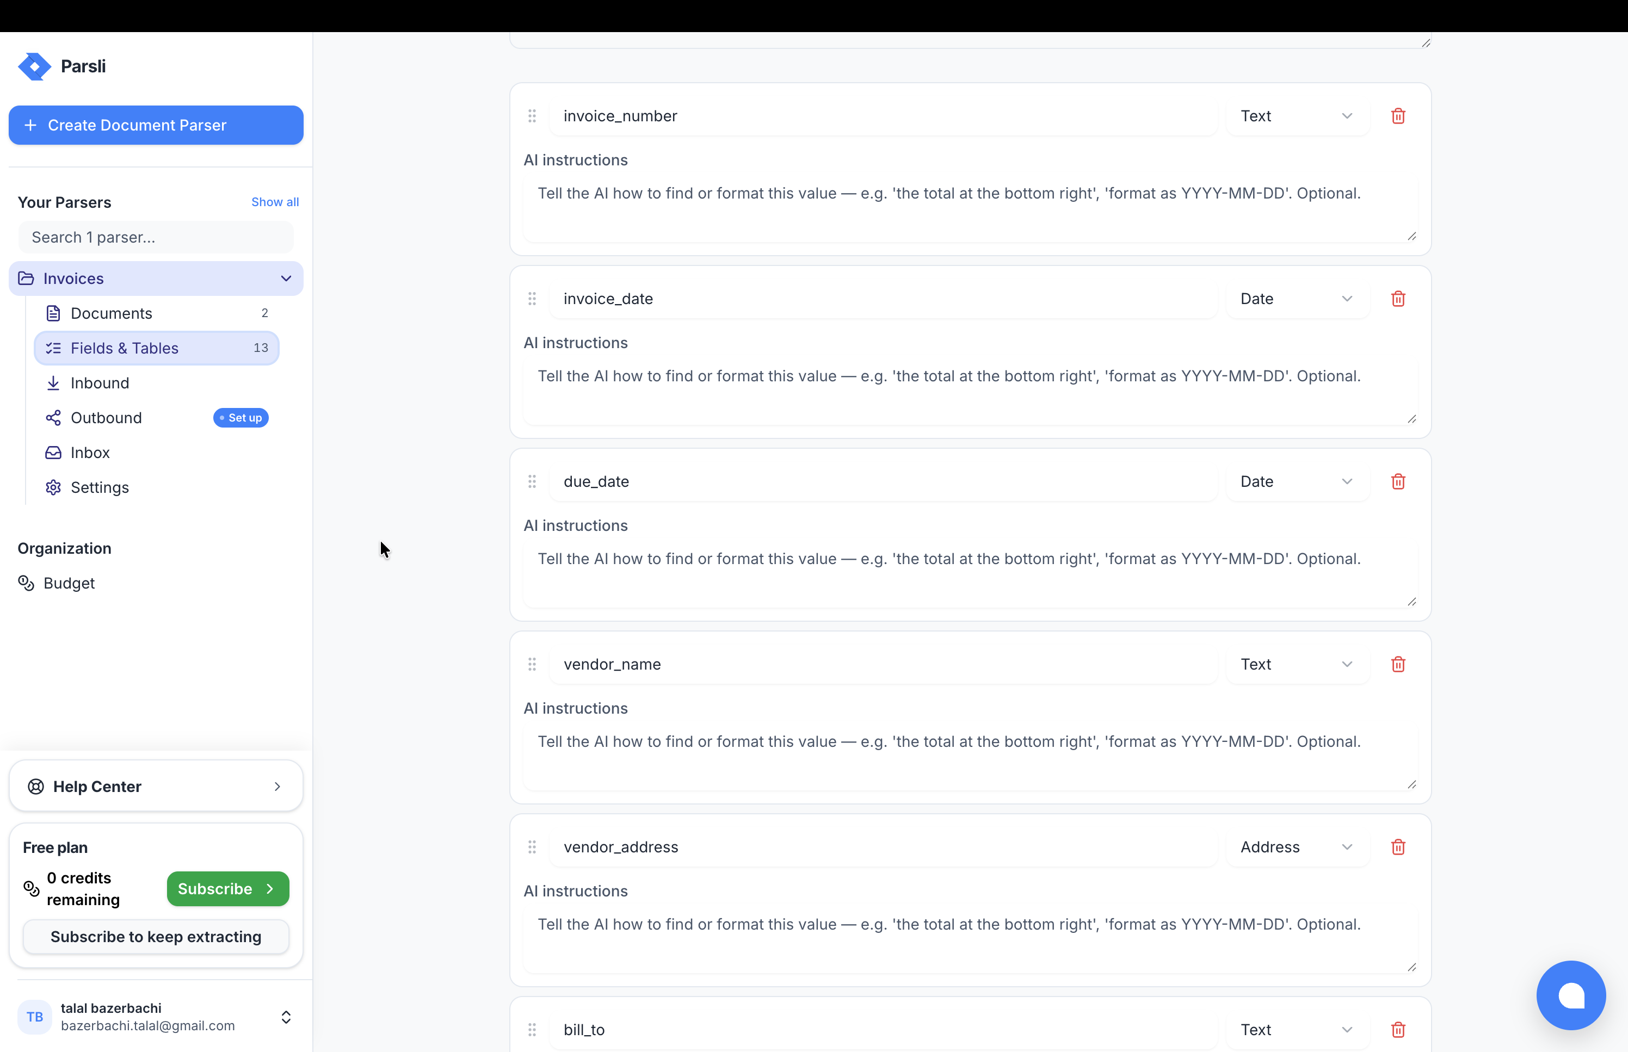
Task: Edit the invoice_date field name
Action: (883, 299)
